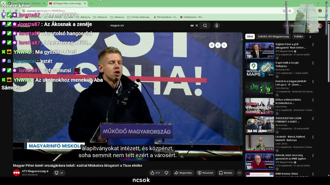Click the Megosztás share button
Viewport: 330px width, 185px height.
[183, 173]
